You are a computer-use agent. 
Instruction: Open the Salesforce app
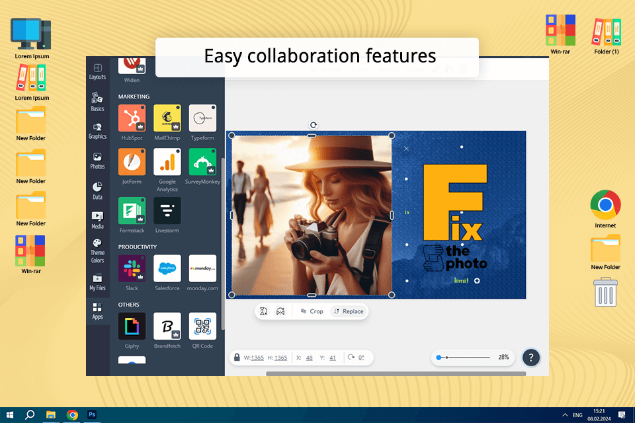point(167,268)
